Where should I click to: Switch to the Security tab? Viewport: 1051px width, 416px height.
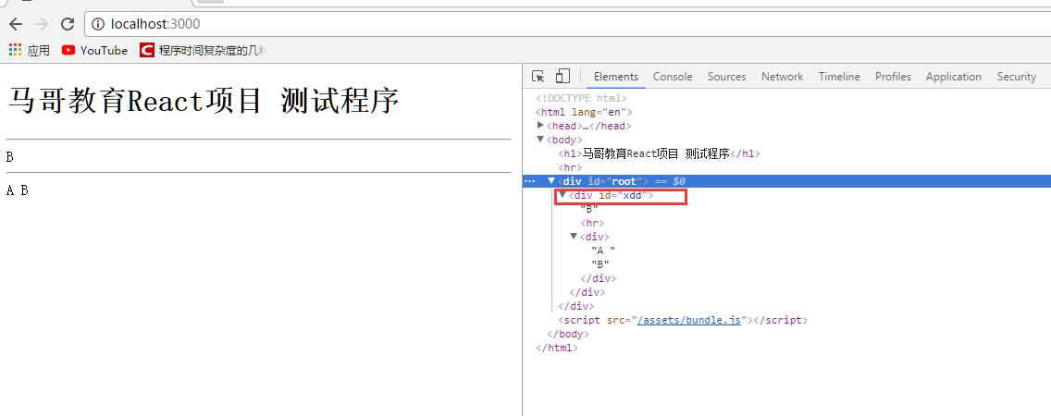pyautogui.click(x=1016, y=77)
